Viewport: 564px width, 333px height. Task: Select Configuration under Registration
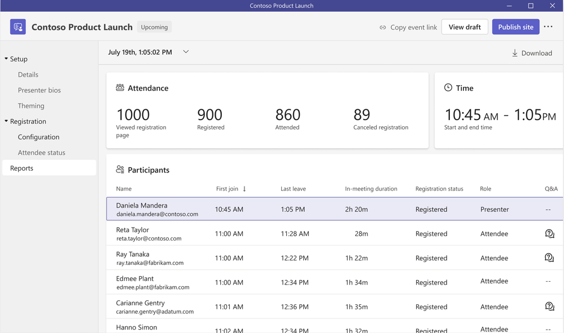(x=38, y=137)
